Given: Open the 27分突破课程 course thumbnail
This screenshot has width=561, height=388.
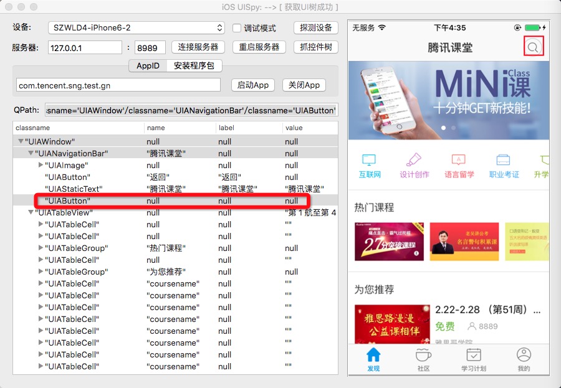Looking at the screenshot, I should click(x=389, y=242).
